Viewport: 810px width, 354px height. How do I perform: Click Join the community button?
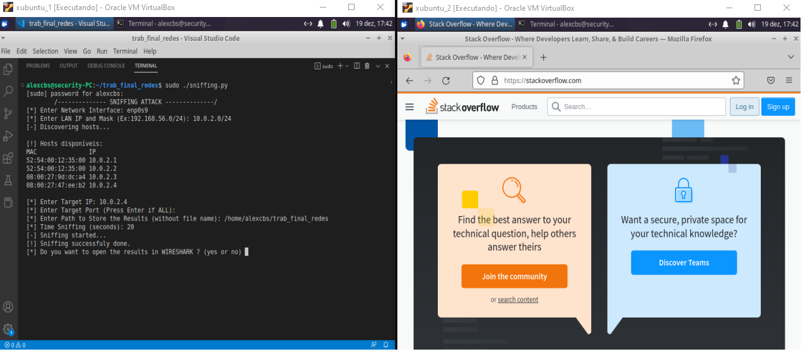pyautogui.click(x=514, y=276)
